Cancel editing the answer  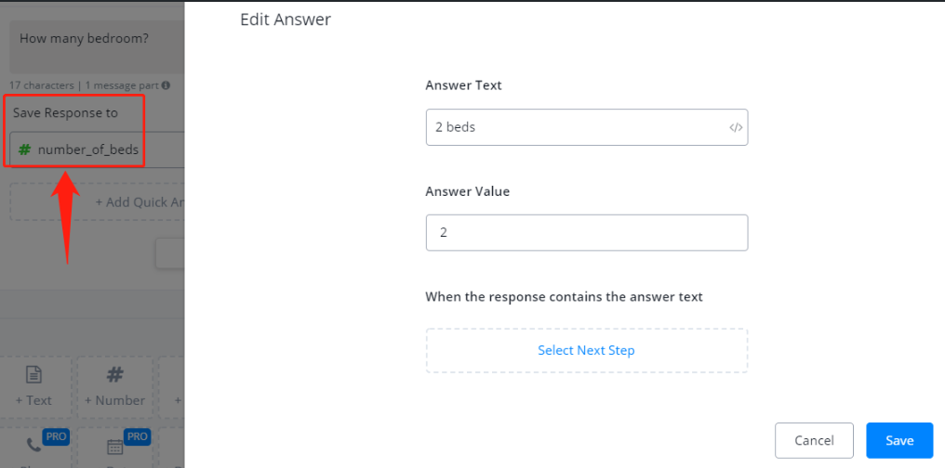(x=814, y=440)
